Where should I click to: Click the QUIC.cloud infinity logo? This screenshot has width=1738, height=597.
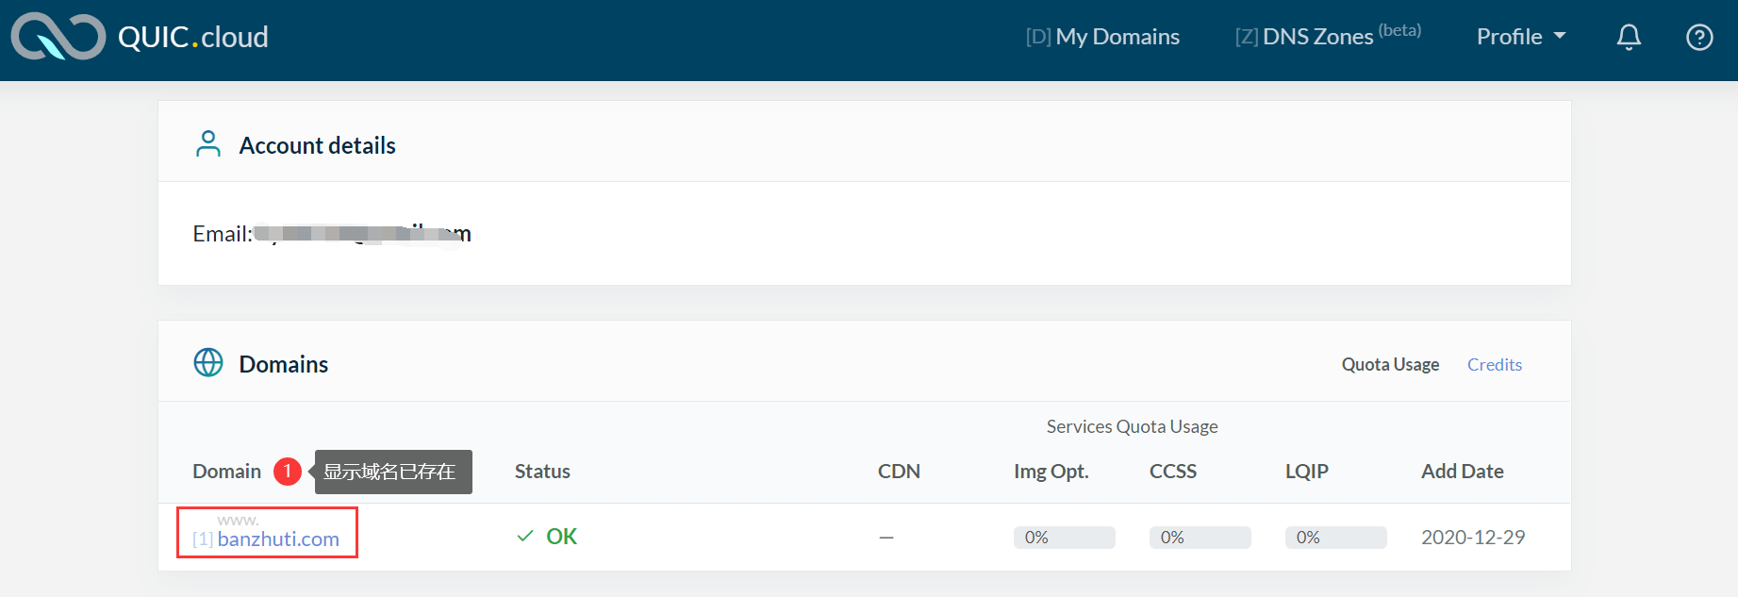click(x=58, y=37)
